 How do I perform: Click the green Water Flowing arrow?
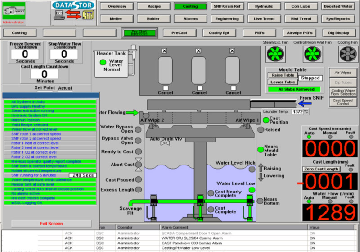point(132,112)
